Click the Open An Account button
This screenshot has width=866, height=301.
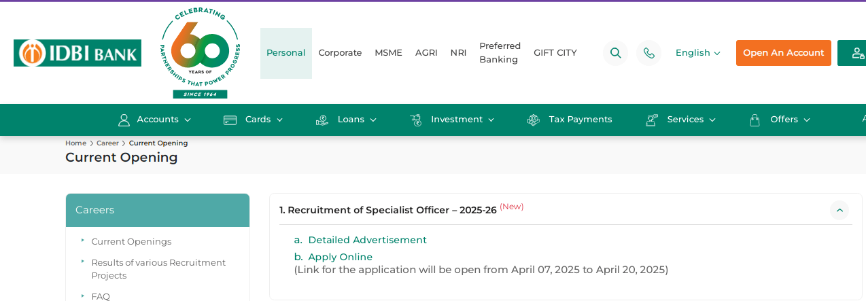point(783,53)
